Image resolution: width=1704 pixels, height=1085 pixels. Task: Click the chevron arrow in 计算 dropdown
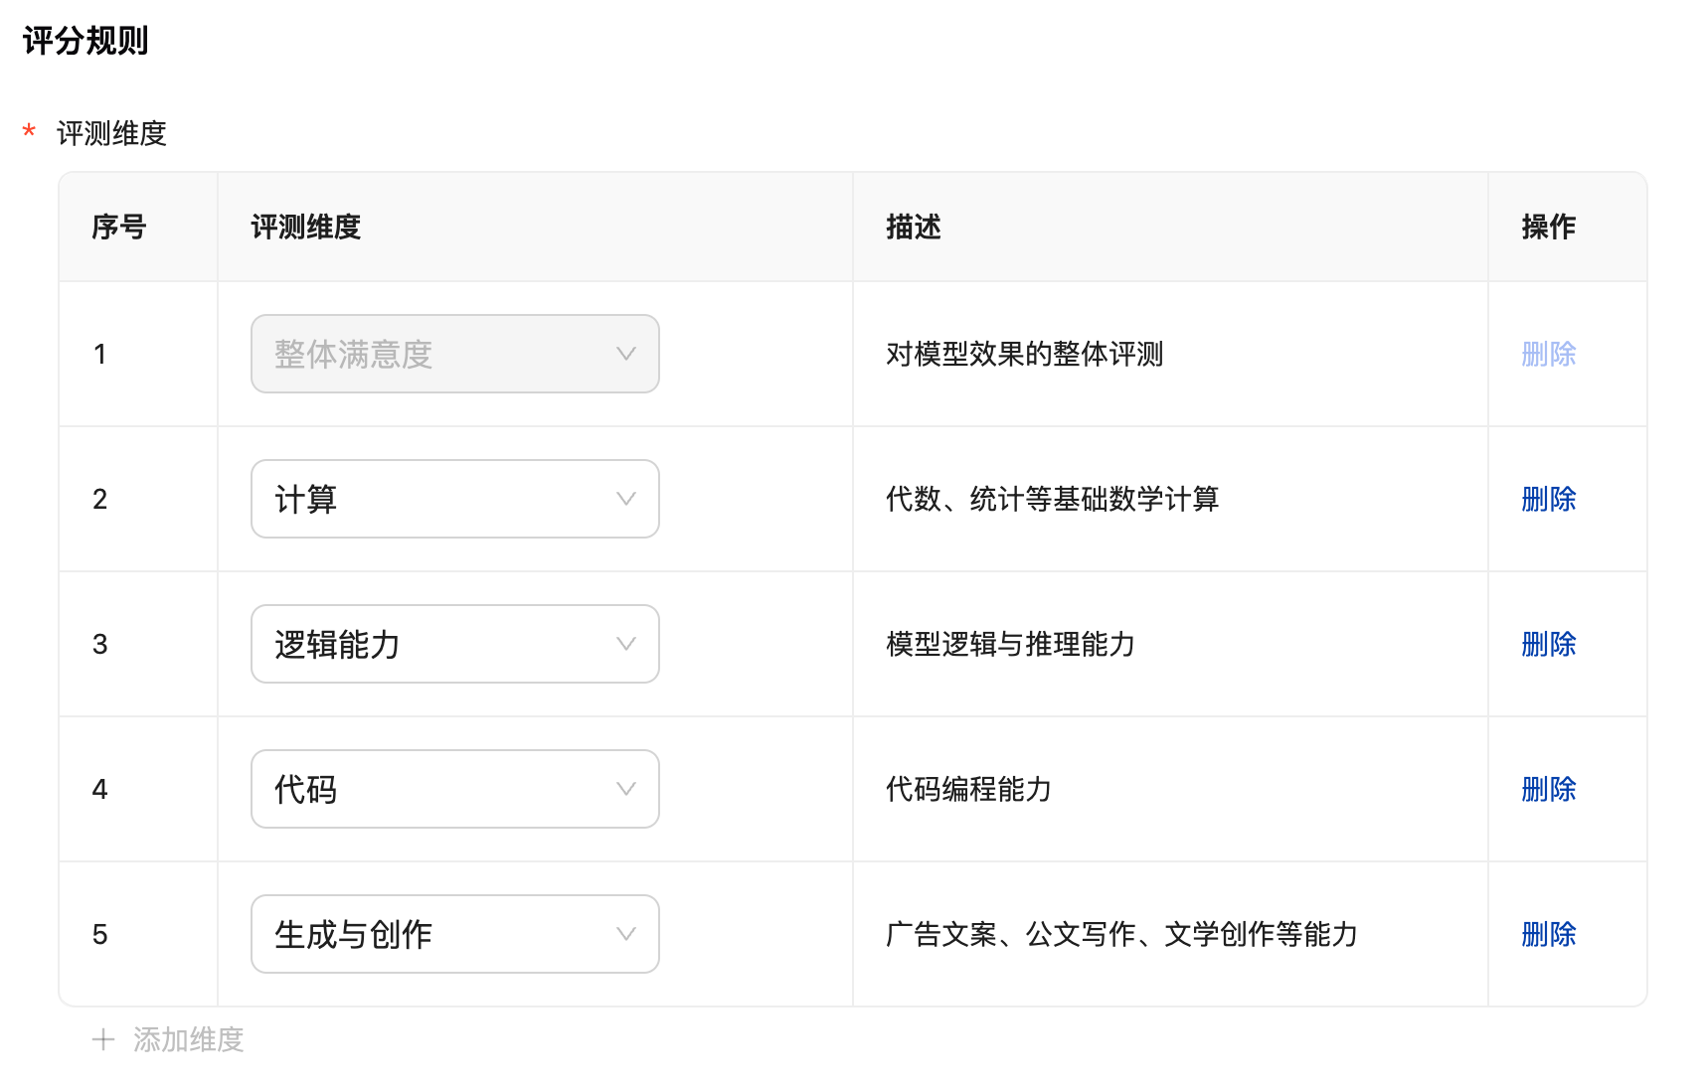625,499
